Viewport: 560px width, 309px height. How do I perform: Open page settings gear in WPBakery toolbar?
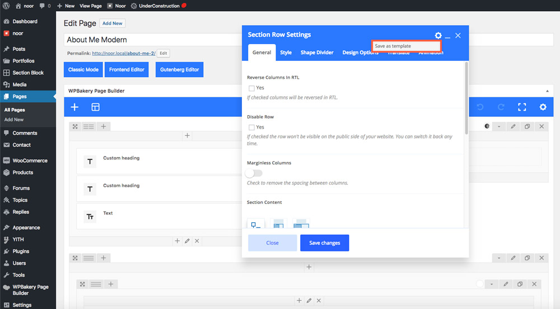[543, 107]
